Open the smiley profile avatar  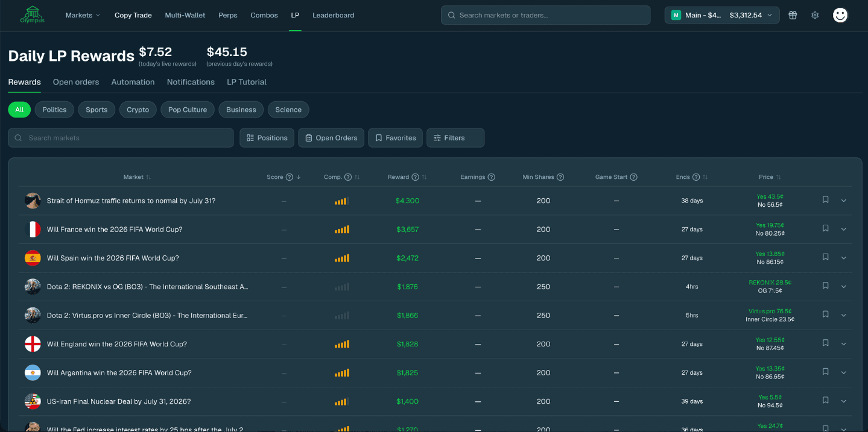(x=840, y=15)
